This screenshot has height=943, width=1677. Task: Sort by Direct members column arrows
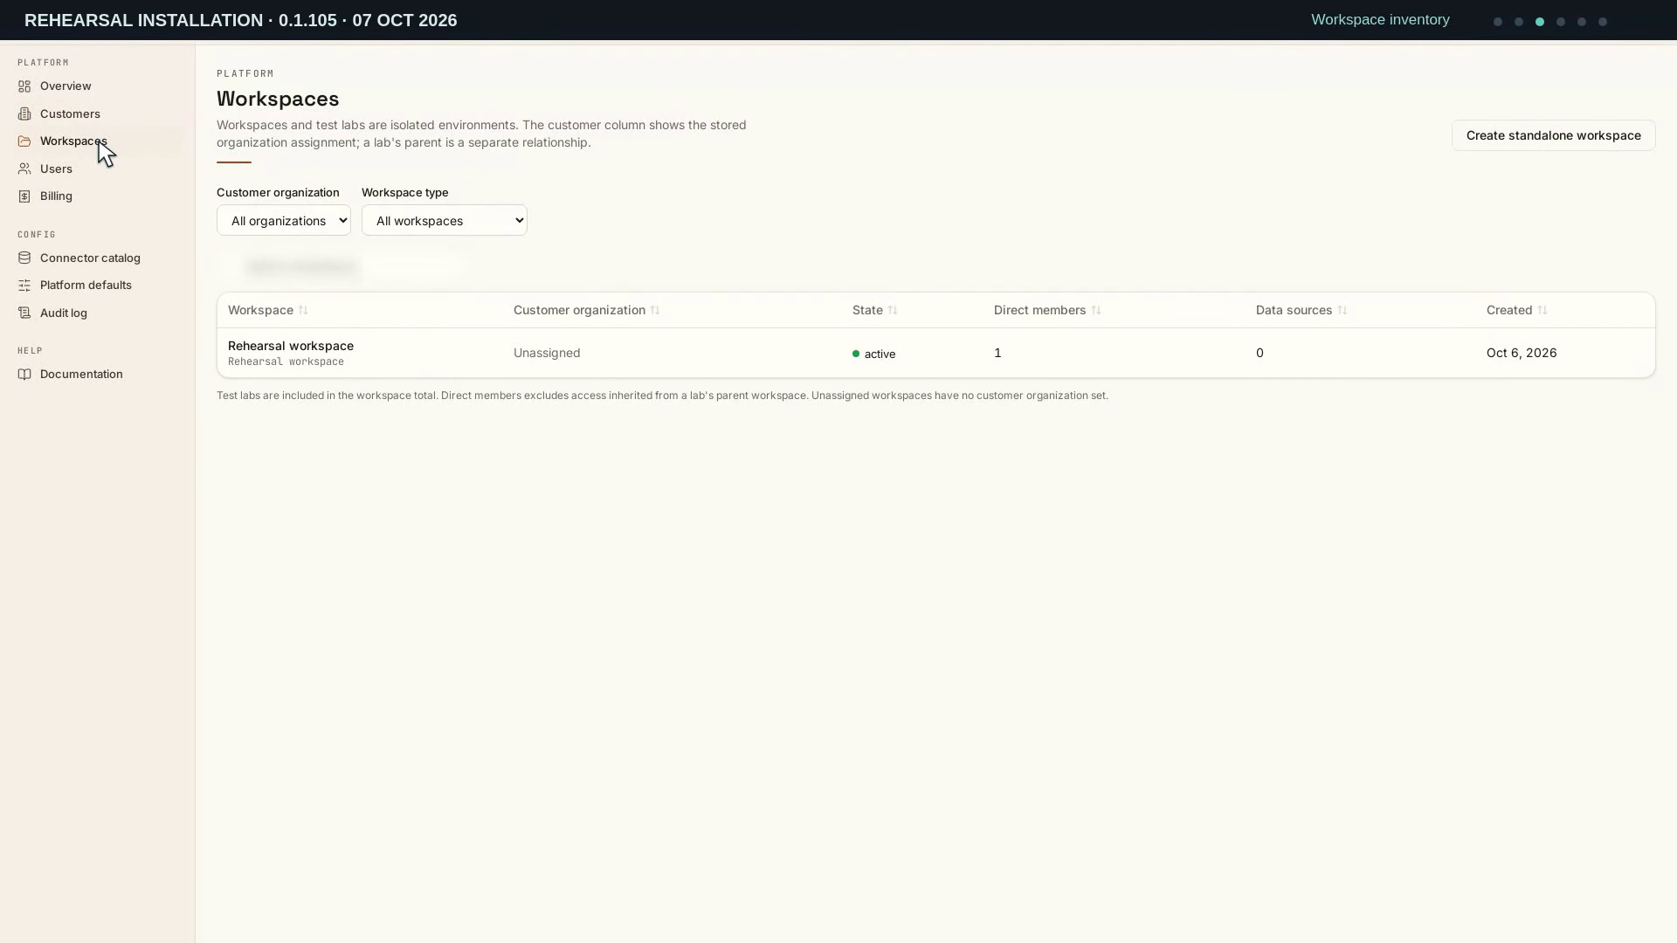[x=1096, y=311]
